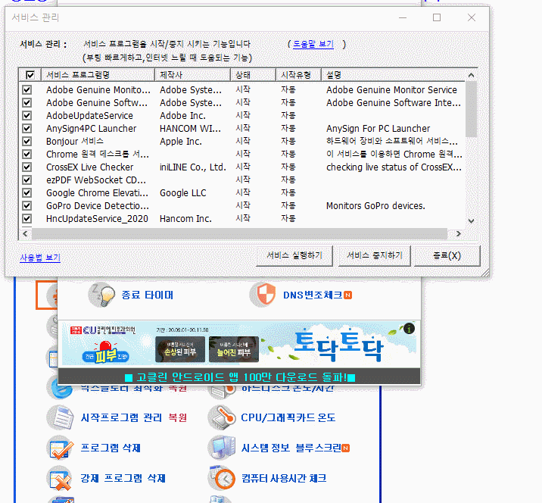
Task: Toggle AdobeUpdateService checkbox
Action: (27, 116)
